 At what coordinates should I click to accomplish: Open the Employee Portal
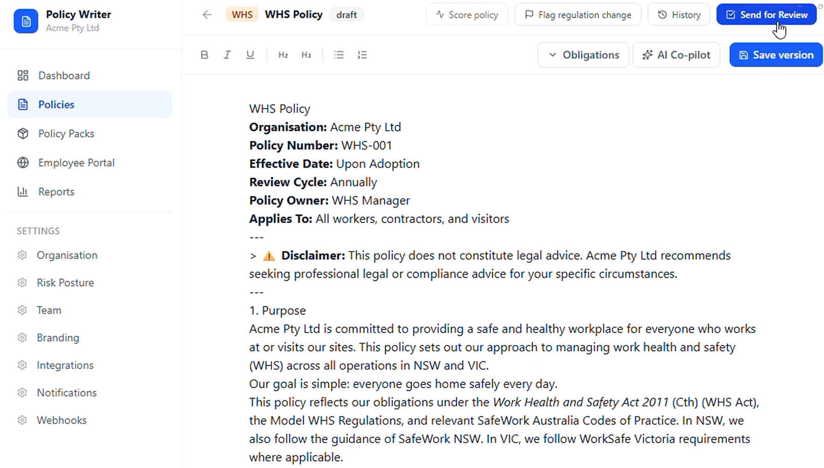click(90, 163)
